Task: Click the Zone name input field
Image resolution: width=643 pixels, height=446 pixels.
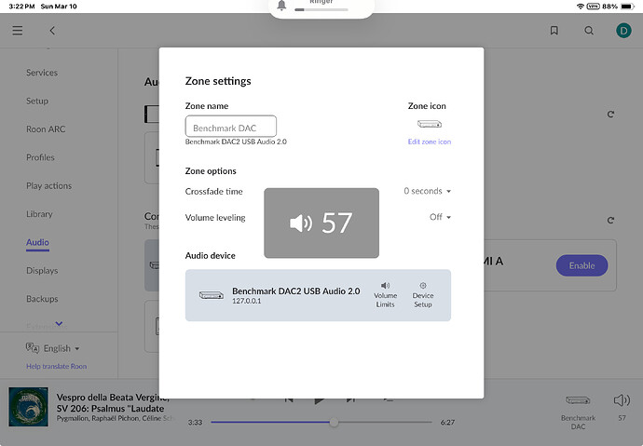Action: 231,126
